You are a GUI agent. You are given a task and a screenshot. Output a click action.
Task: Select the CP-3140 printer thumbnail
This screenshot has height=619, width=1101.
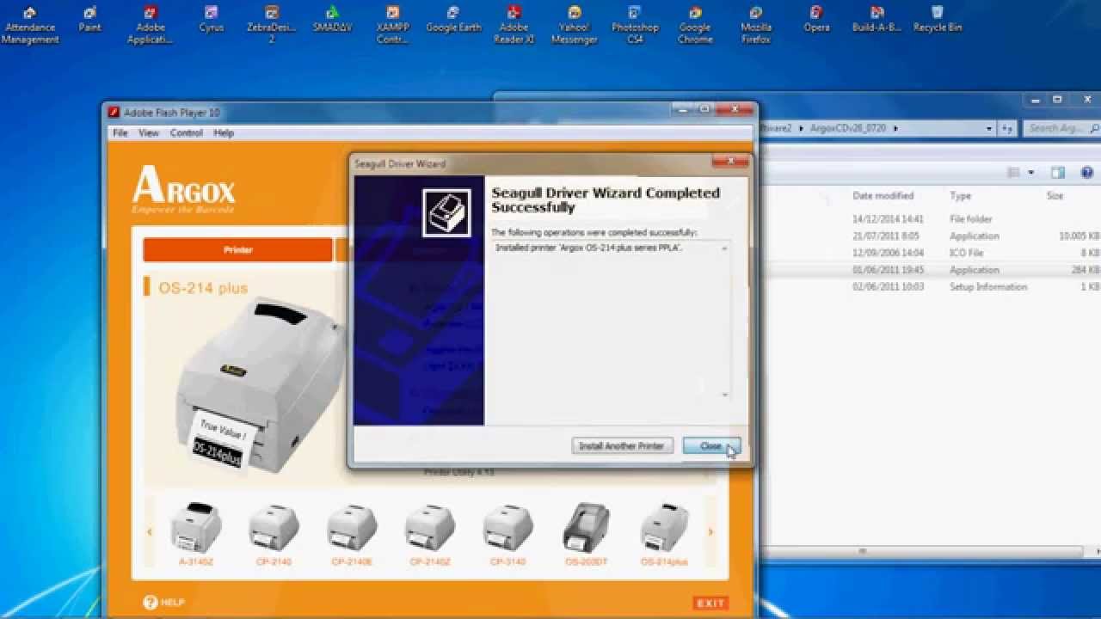click(507, 535)
